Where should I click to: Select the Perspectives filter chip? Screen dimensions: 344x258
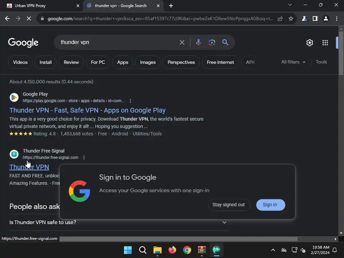181,62
